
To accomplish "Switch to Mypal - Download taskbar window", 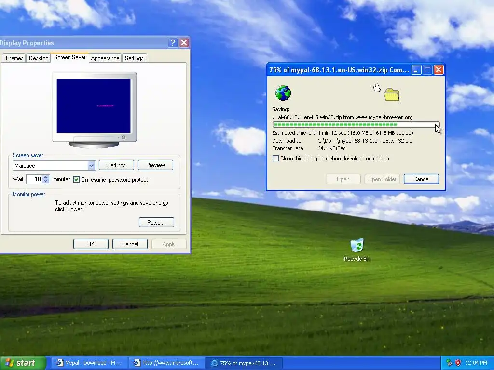I will [x=89, y=363].
